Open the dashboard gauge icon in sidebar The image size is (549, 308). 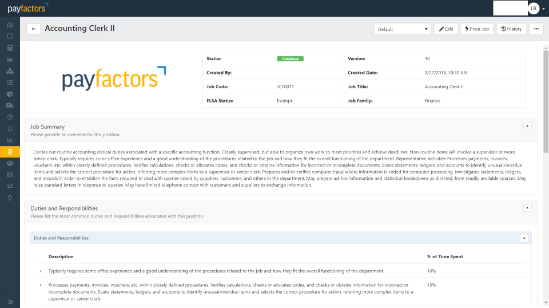pos(10,25)
